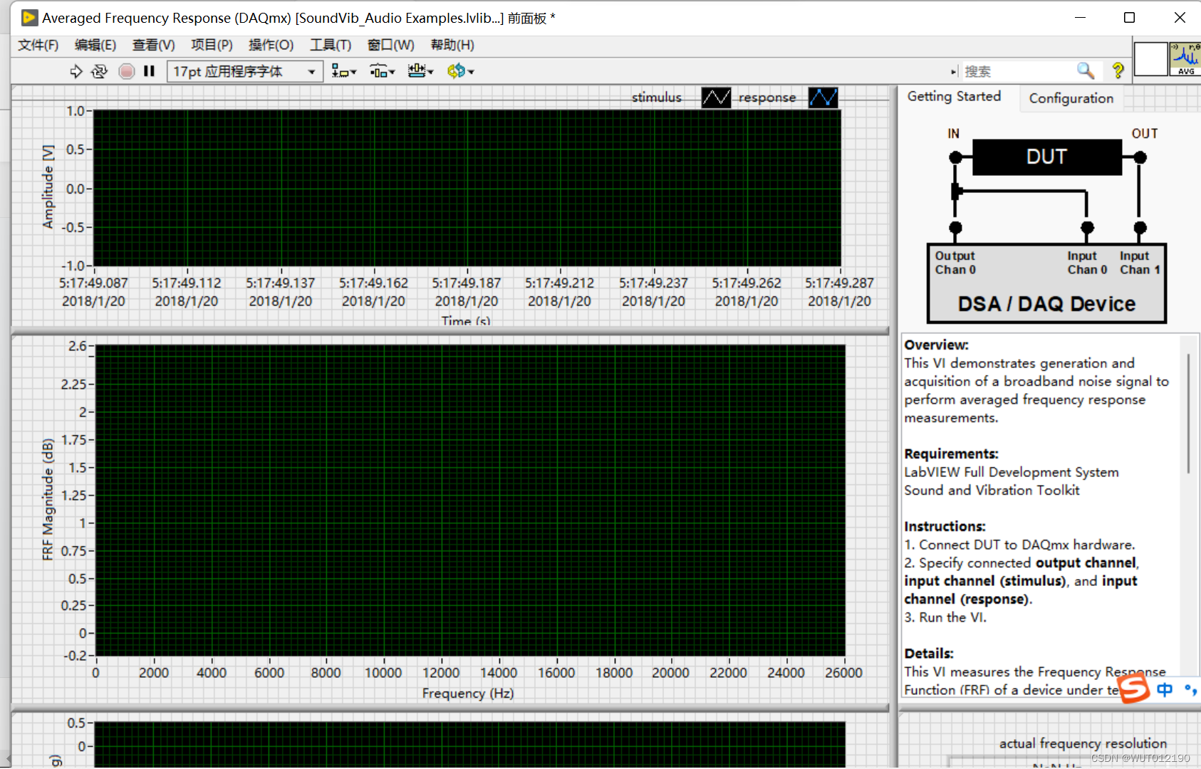The width and height of the screenshot is (1201, 769).
Task: Open the 操作(O) menu
Action: (271, 45)
